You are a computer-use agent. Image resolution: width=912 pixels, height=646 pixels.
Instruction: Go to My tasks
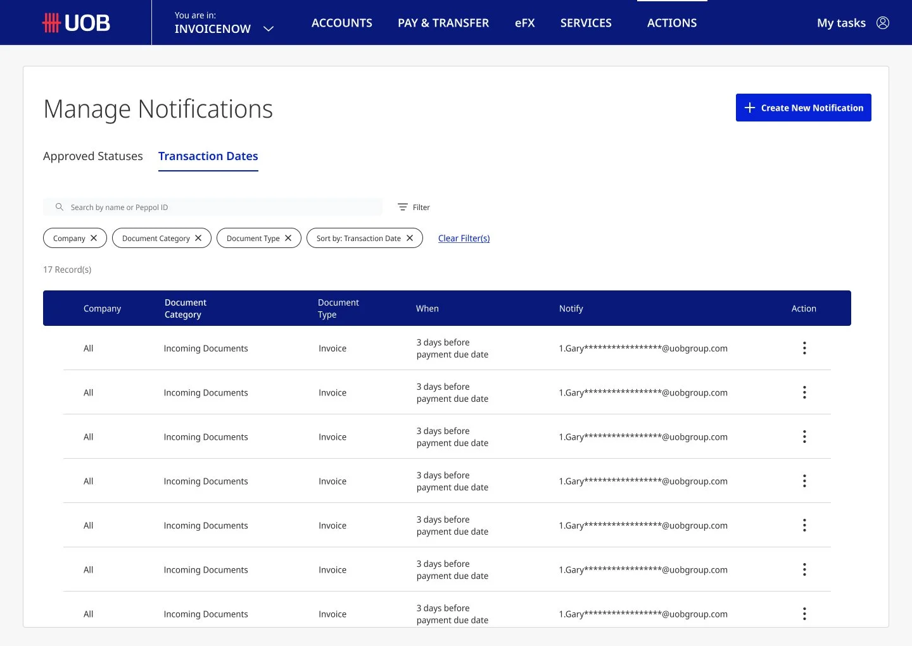tap(841, 23)
